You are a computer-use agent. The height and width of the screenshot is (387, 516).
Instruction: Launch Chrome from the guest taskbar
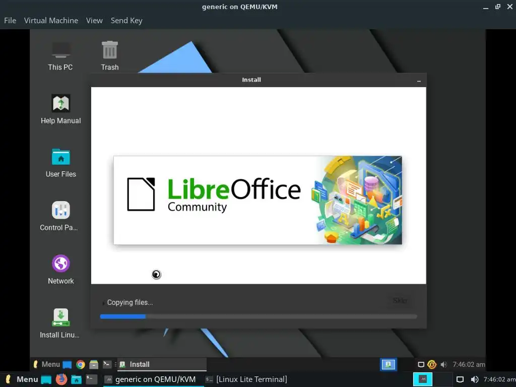[x=80, y=365]
